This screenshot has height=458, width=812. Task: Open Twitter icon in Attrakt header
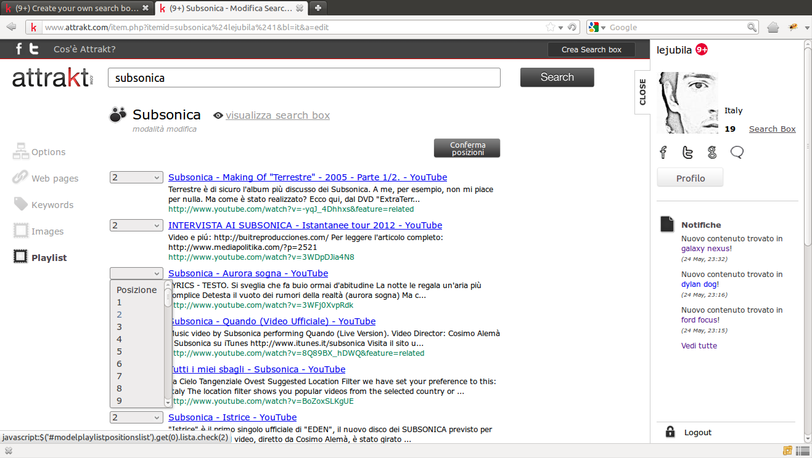[35, 49]
